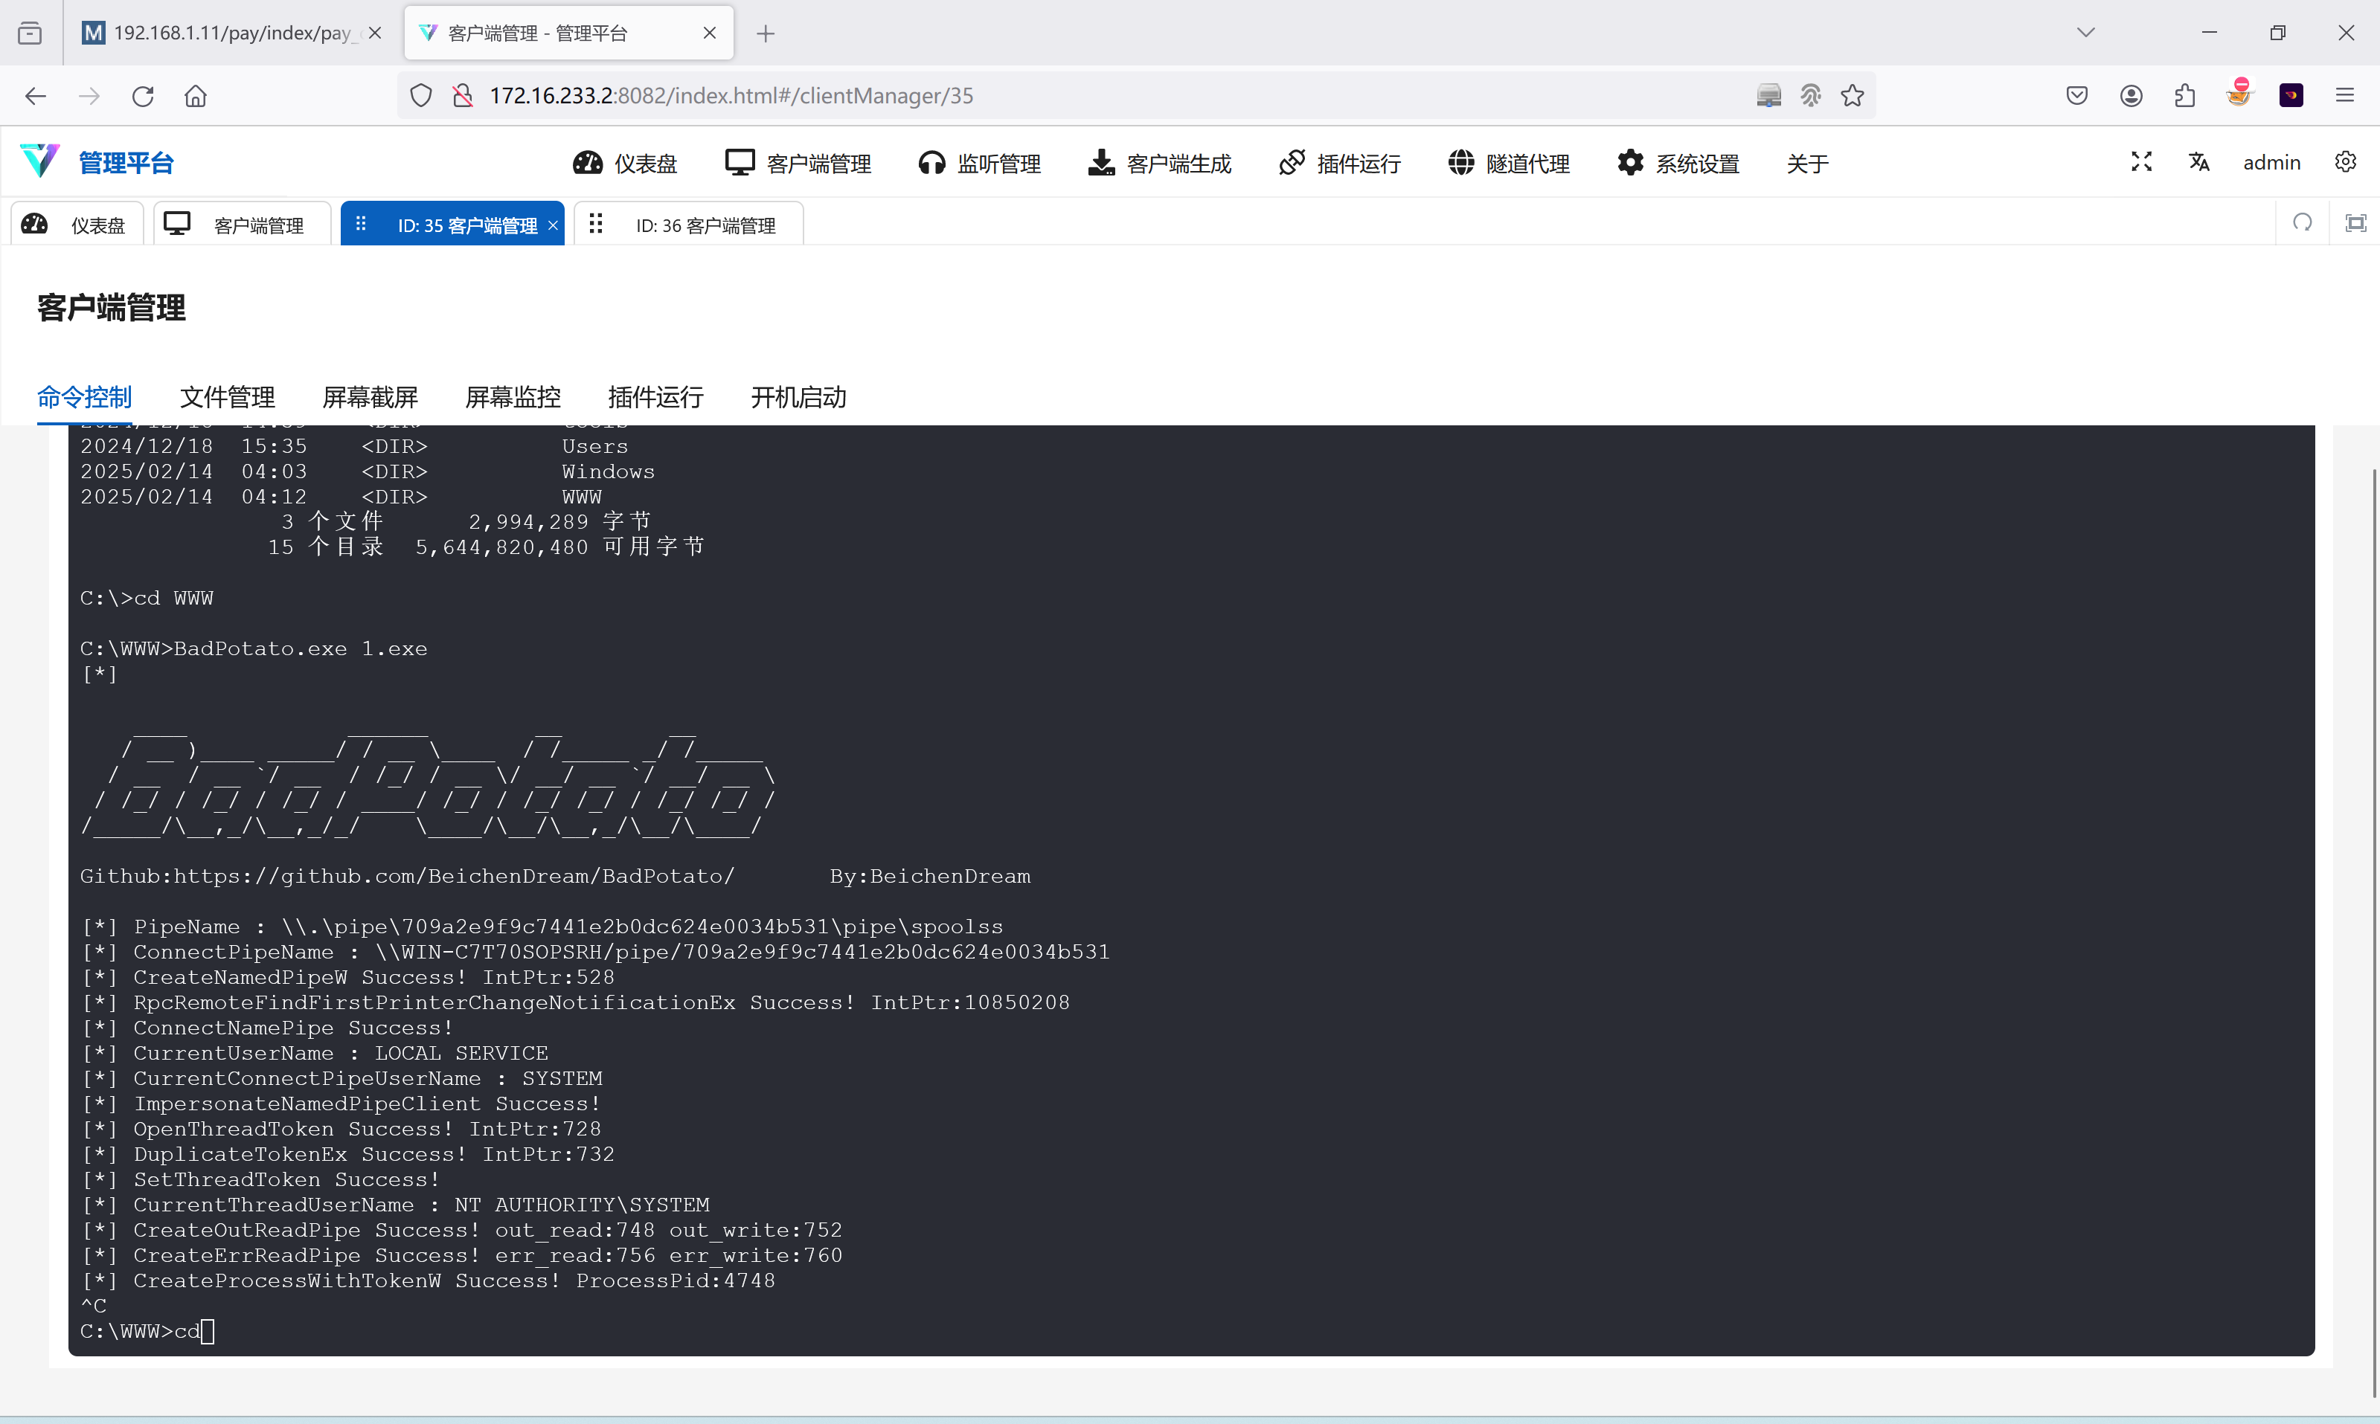2380x1424 pixels.
Task: Click the refresh tab icon at right
Action: pos(2302,224)
